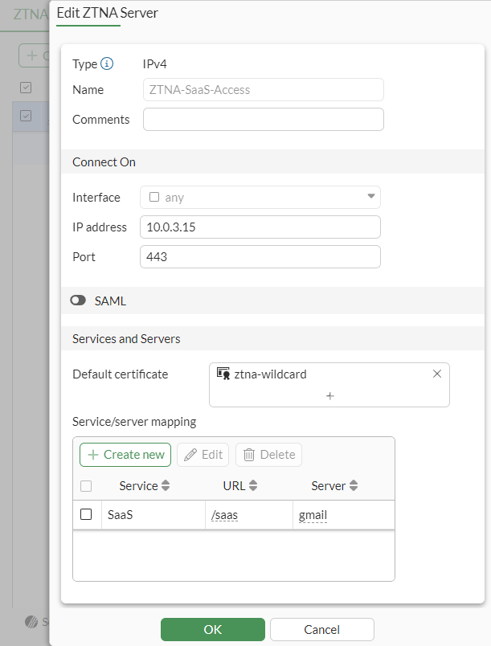Click the trash Delete mapping button

click(x=268, y=455)
